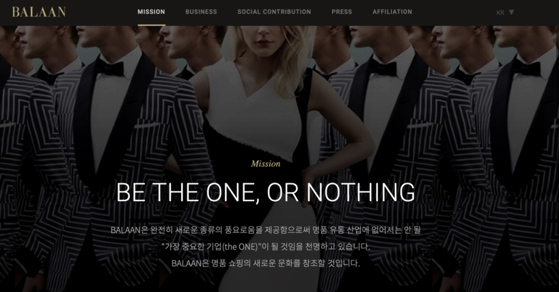Screen dimensions: 559x292
Task: Select the KR language label
Action: (x=500, y=12)
